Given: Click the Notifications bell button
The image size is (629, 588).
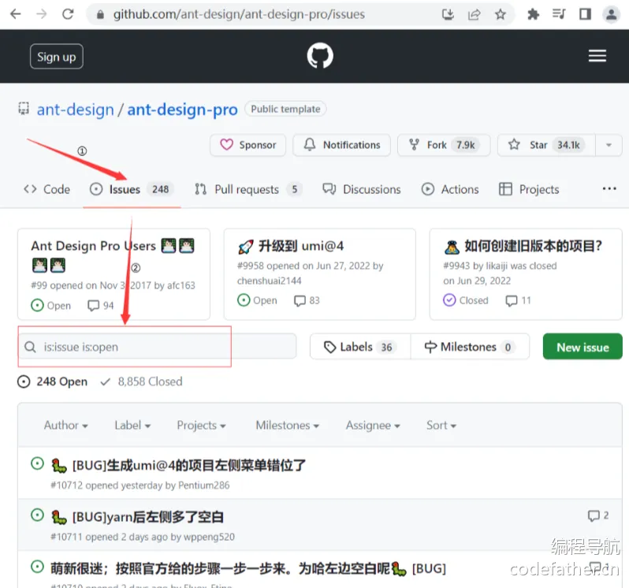Looking at the screenshot, I should coord(342,145).
